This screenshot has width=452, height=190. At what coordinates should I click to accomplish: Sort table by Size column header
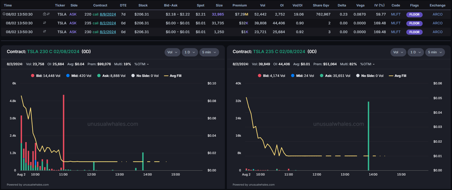click(x=219, y=6)
